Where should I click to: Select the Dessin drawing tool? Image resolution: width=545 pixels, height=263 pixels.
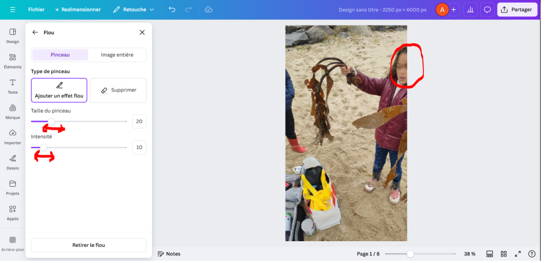(x=13, y=161)
